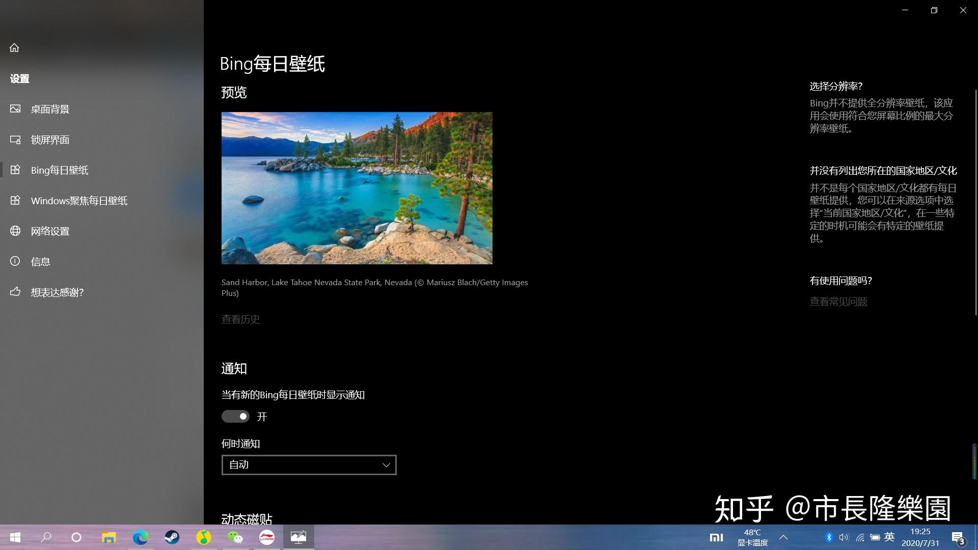Viewport: 978px width, 550px height.
Task: Open Steam from taskbar
Action: tap(172, 537)
